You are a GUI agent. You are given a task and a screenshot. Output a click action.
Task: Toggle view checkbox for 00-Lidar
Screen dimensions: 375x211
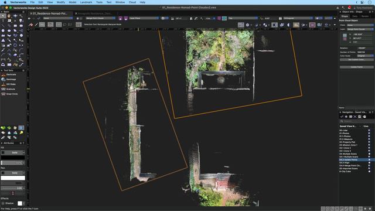click(369, 130)
